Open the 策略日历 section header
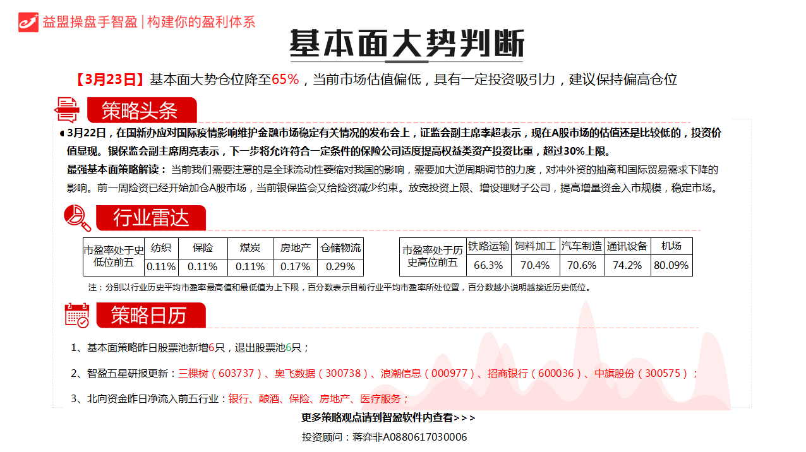Image resolution: width=806 pixels, height=452 pixels. click(x=150, y=315)
